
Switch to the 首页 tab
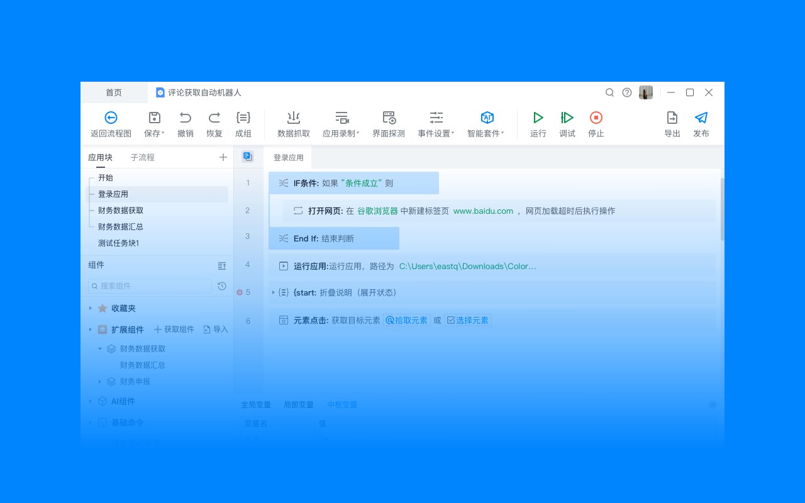click(114, 92)
